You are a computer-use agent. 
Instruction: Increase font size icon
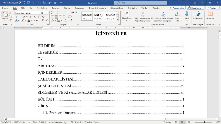(x=42, y=21)
